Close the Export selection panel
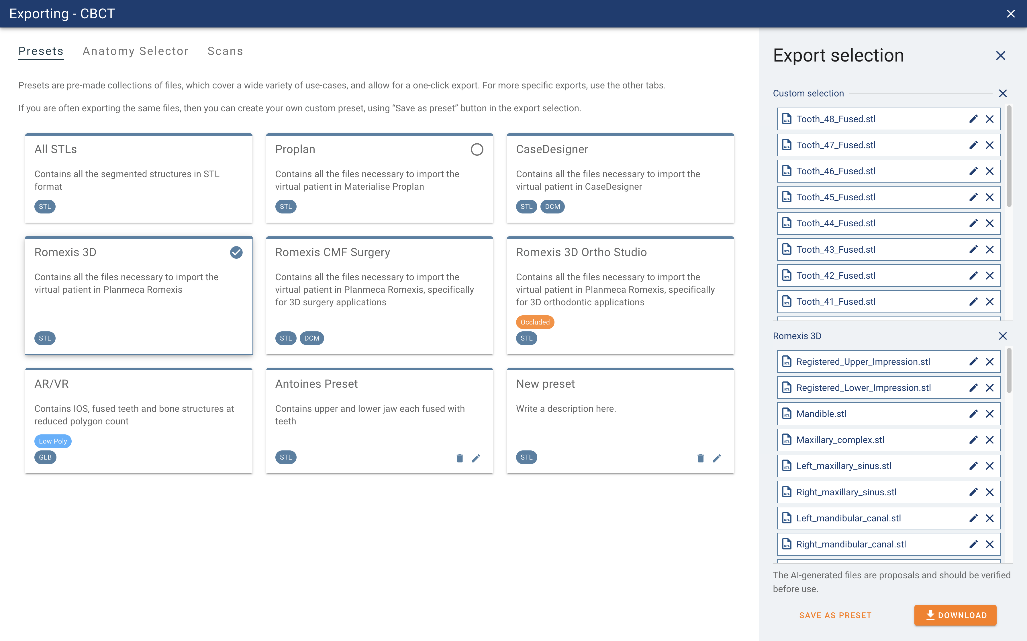 1000,56
